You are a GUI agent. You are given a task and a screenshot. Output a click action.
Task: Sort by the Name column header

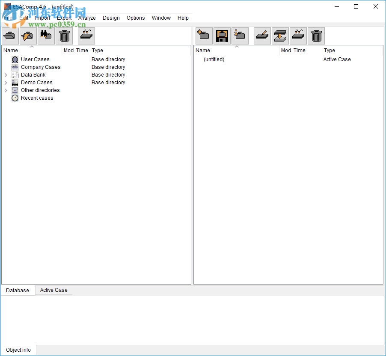point(10,50)
